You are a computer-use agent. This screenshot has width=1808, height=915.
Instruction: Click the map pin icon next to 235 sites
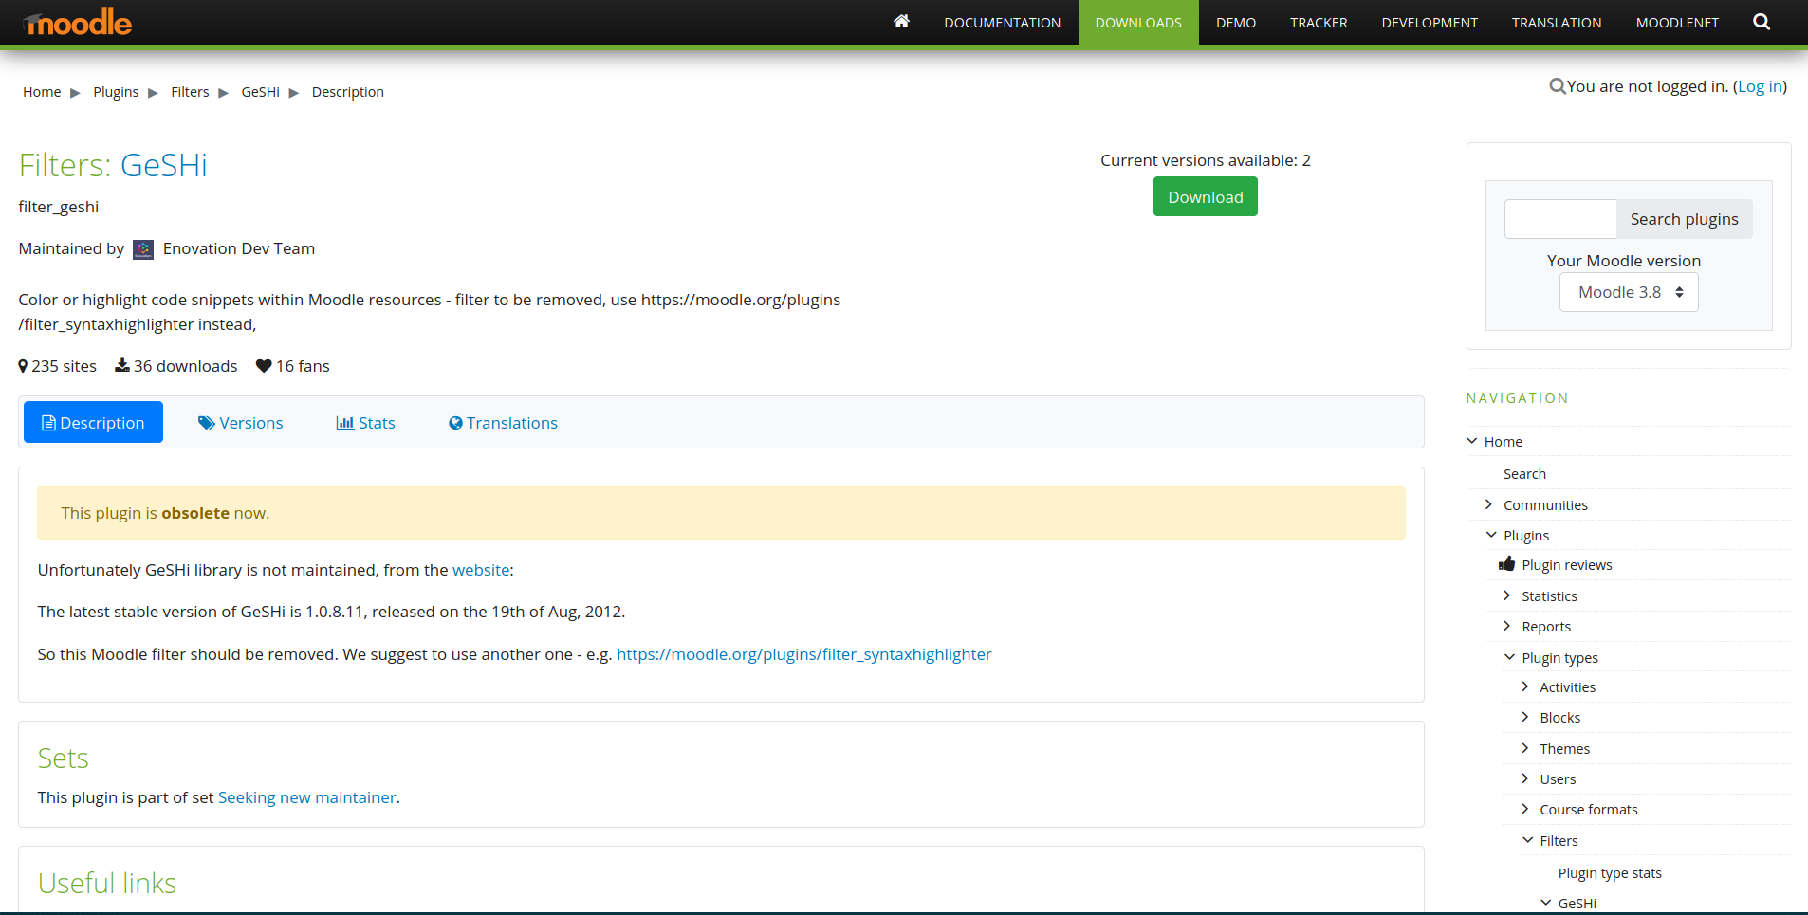point(23,366)
